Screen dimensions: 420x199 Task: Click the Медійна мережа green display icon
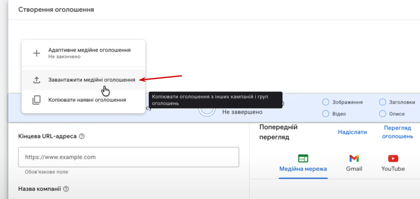point(303,159)
